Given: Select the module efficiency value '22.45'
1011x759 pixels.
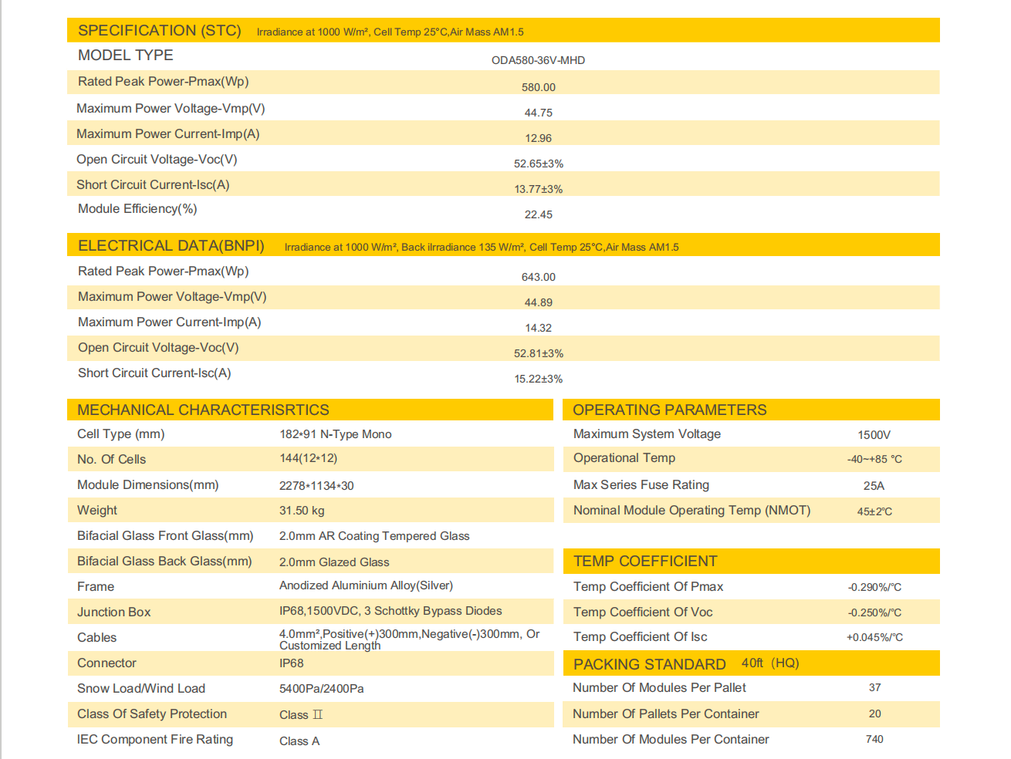Looking at the screenshot, I should tap(539, 214).
